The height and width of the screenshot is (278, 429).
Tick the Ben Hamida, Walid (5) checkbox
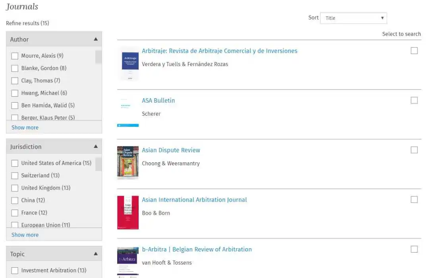point(15,105)
